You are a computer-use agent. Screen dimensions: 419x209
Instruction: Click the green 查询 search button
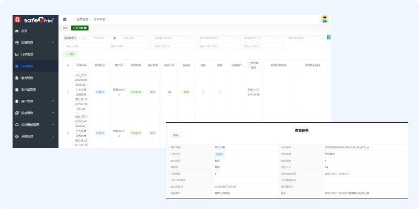70,54
